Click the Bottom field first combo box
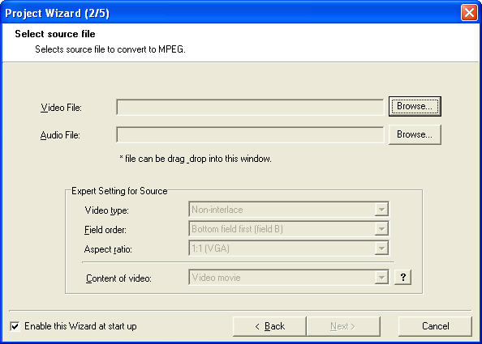 coord(289,229)
